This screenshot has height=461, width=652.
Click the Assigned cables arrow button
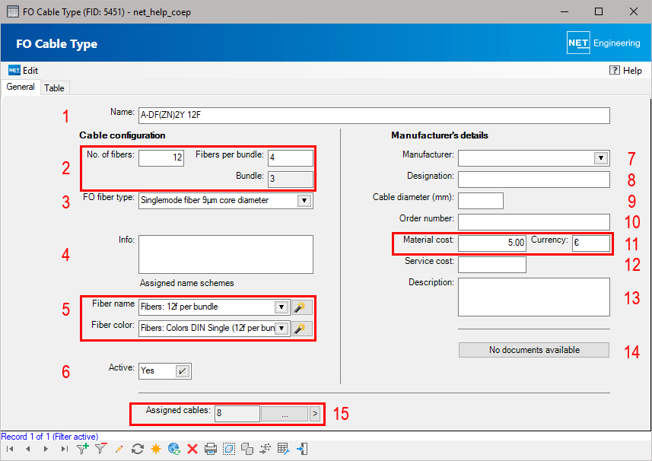[x=315, y=414]
